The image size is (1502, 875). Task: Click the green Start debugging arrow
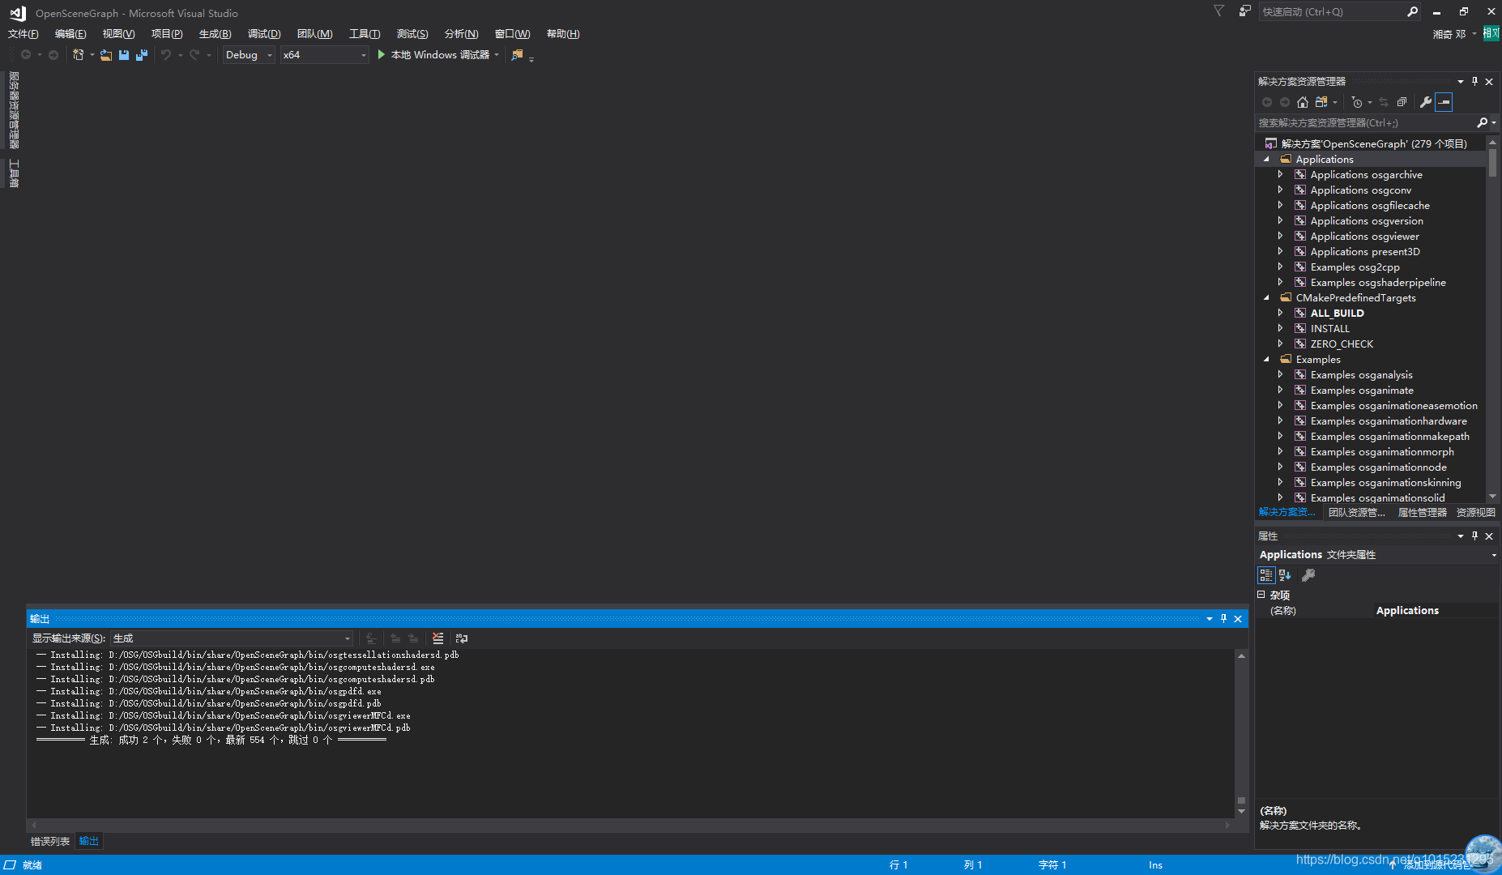click(381, 55)
